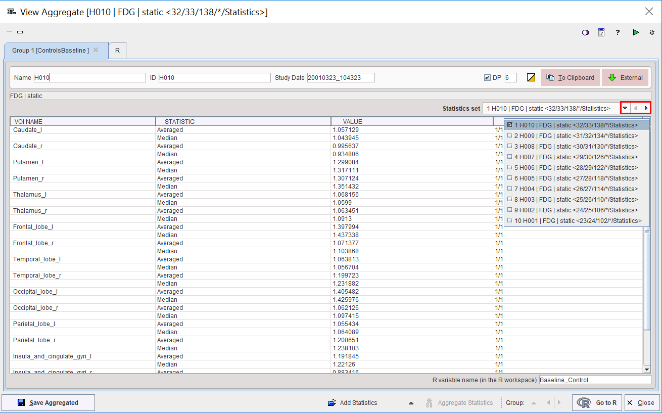Check the 2 H009 statistics set entry
Screen dimensions: 662x413
tap(577, 135)
